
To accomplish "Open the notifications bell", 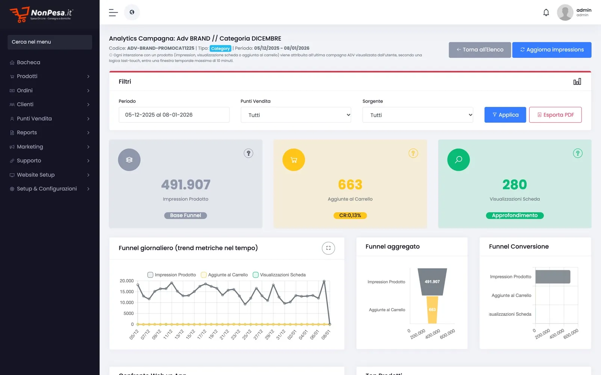I will pos(546,12).
